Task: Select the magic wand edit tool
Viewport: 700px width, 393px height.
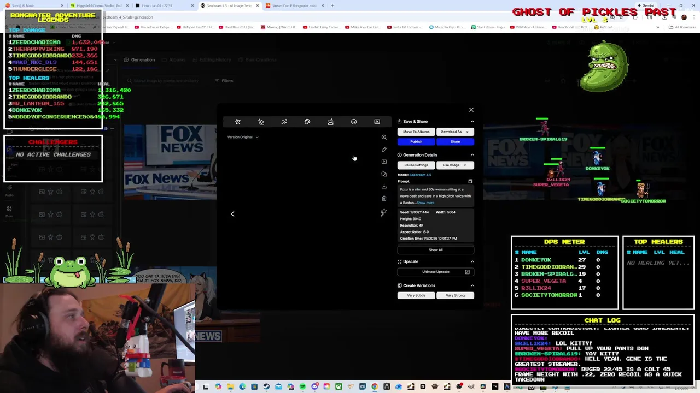Action: pyautogui.click(x=238, y=122)
